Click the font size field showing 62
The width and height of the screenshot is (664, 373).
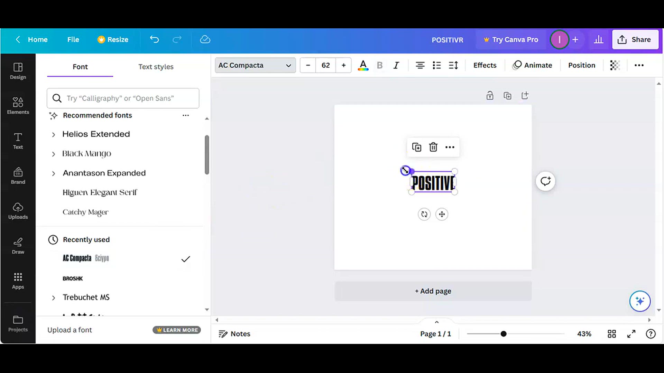pos(325,65)
